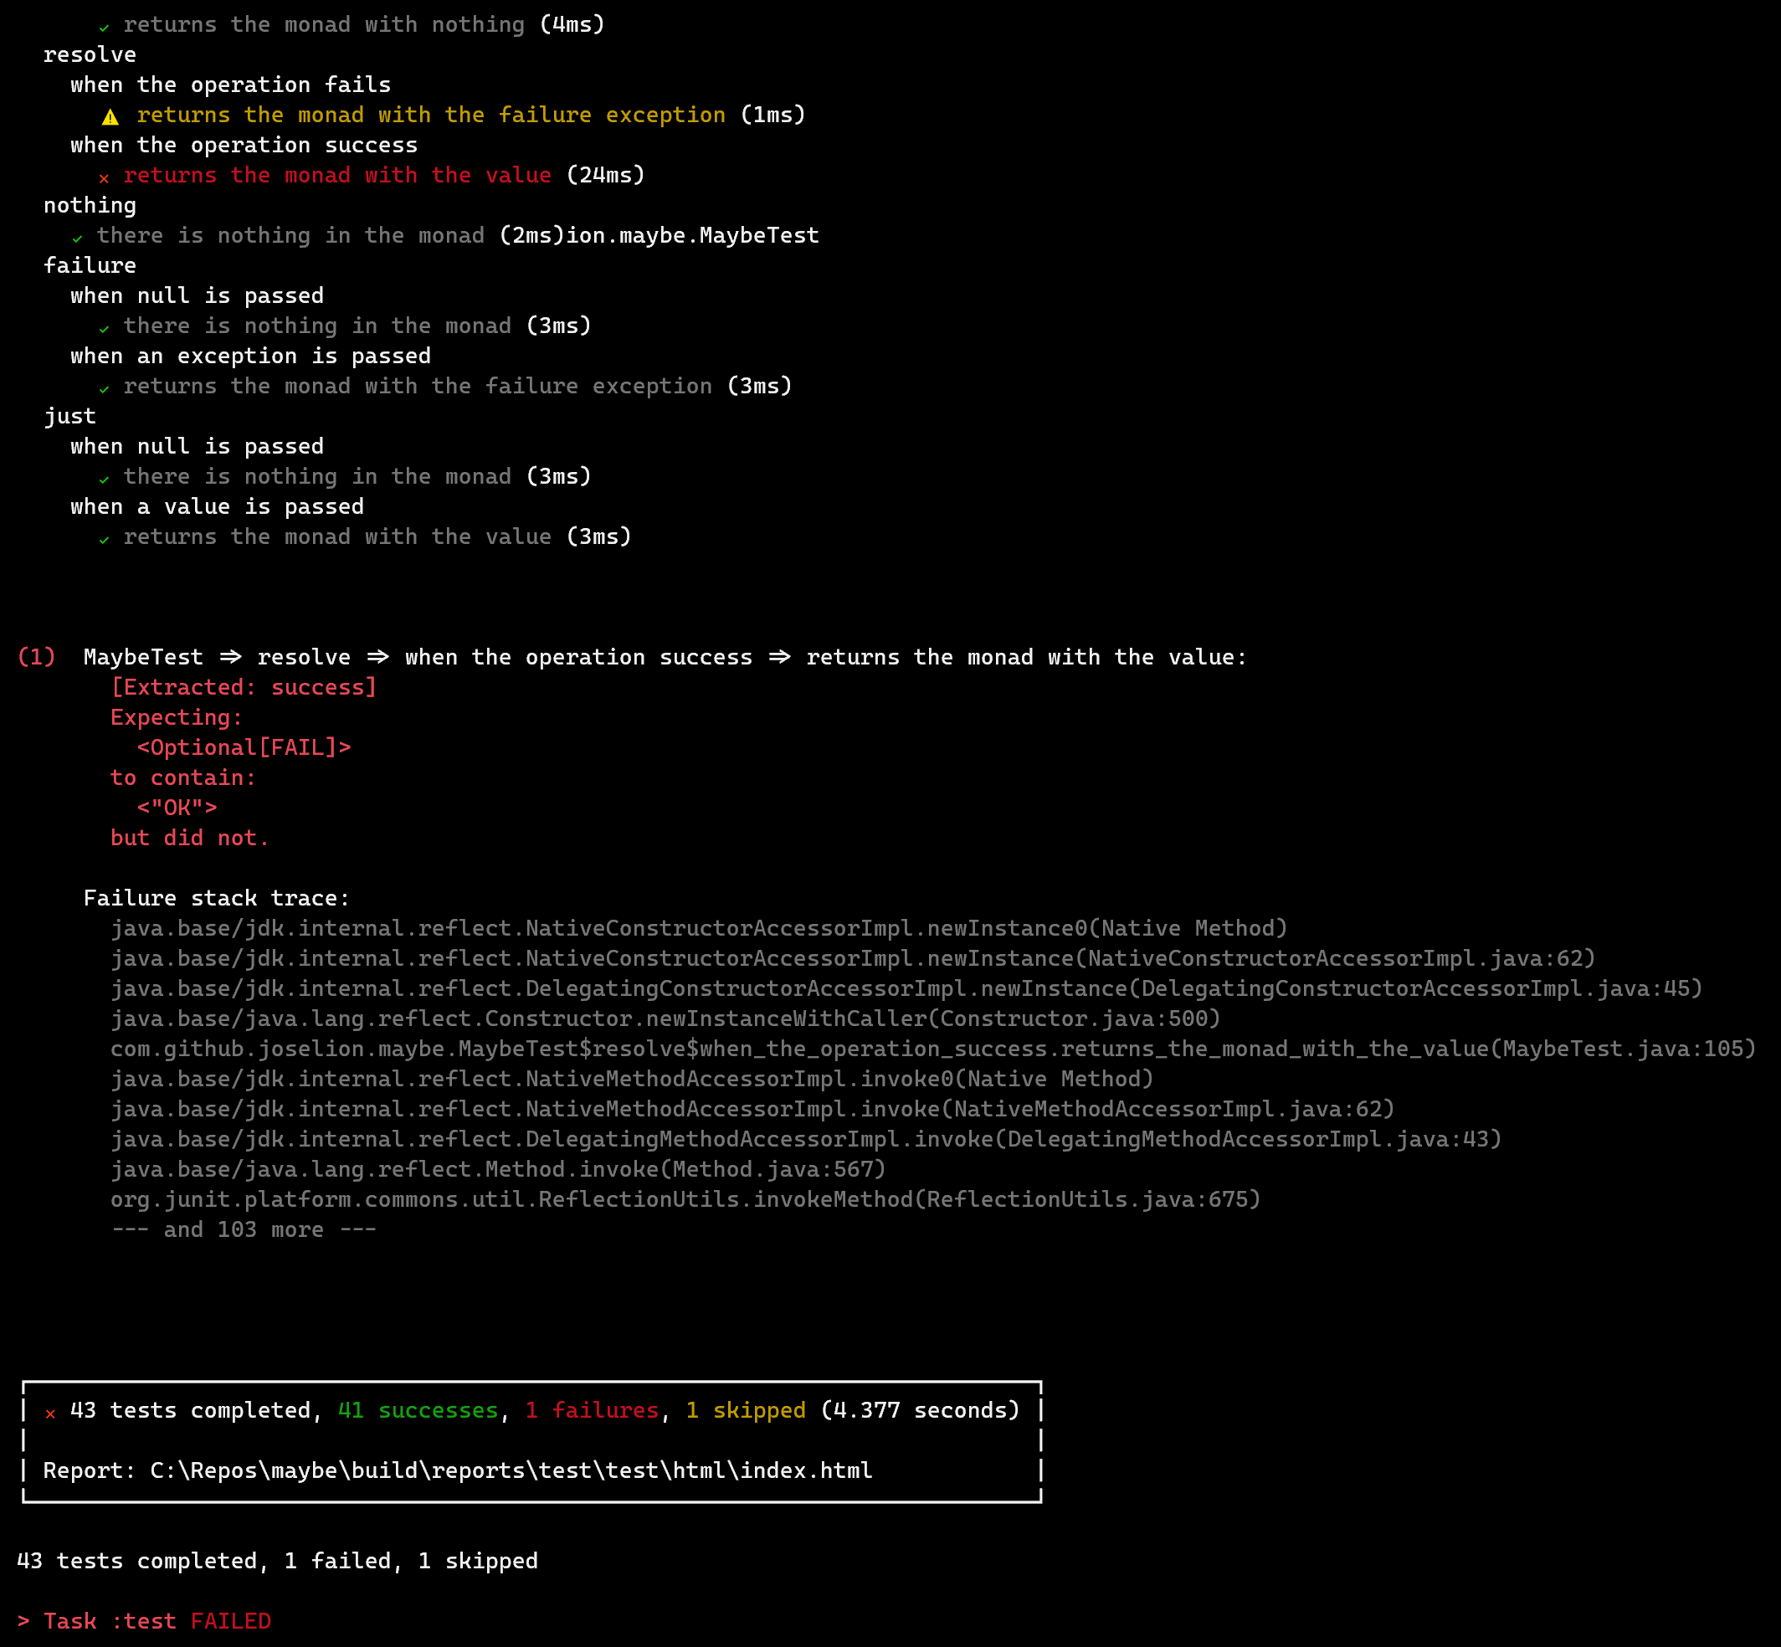Click the '> Task :test FAILED' line
Screen dimensions: 1781x1647
coord(145,1620)
